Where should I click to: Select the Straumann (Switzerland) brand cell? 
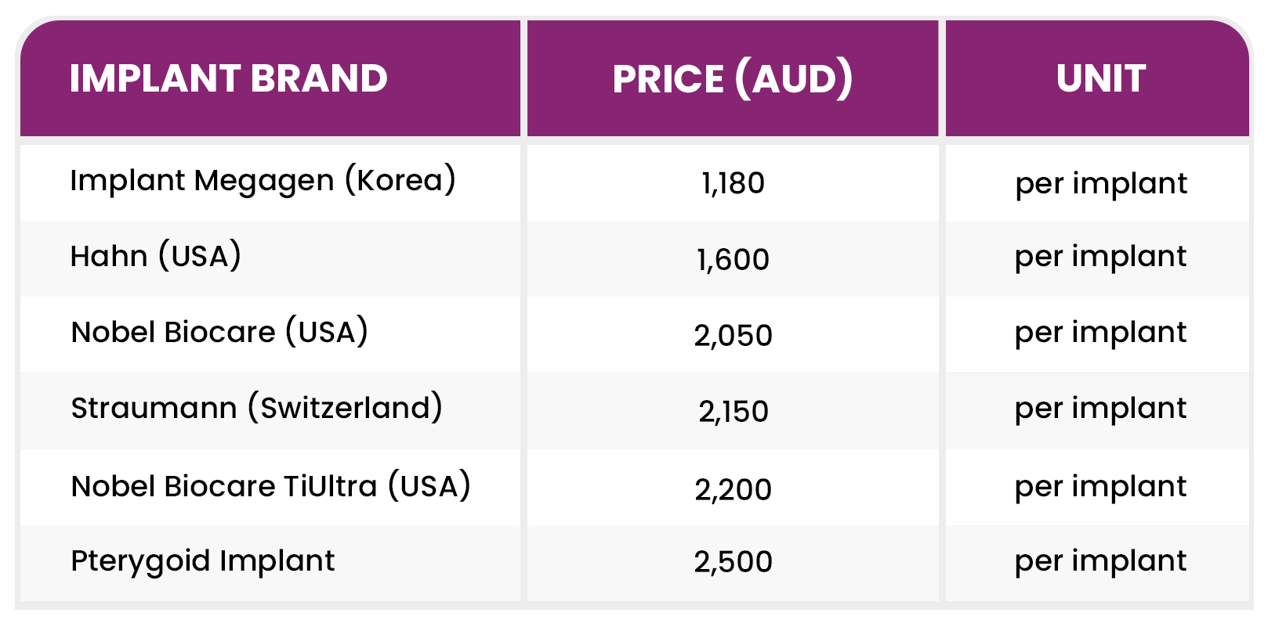pos(256,409)
